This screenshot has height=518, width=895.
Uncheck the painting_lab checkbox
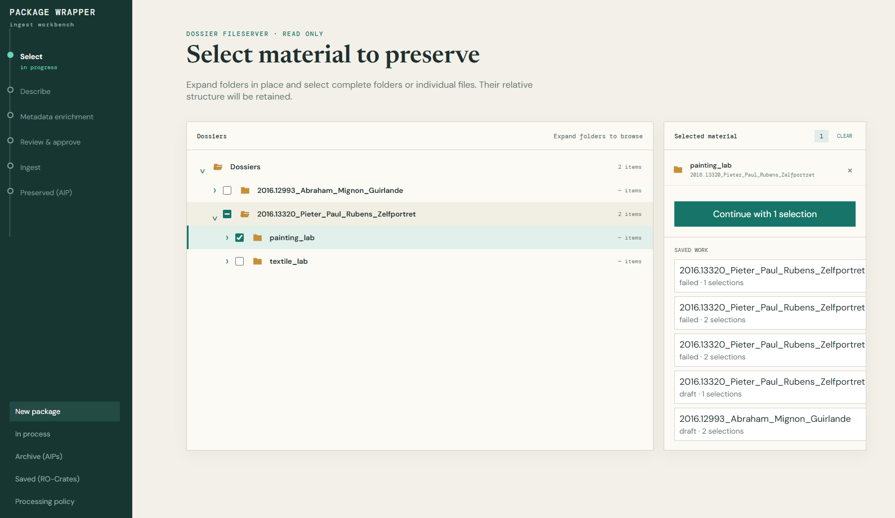[239, 238]
